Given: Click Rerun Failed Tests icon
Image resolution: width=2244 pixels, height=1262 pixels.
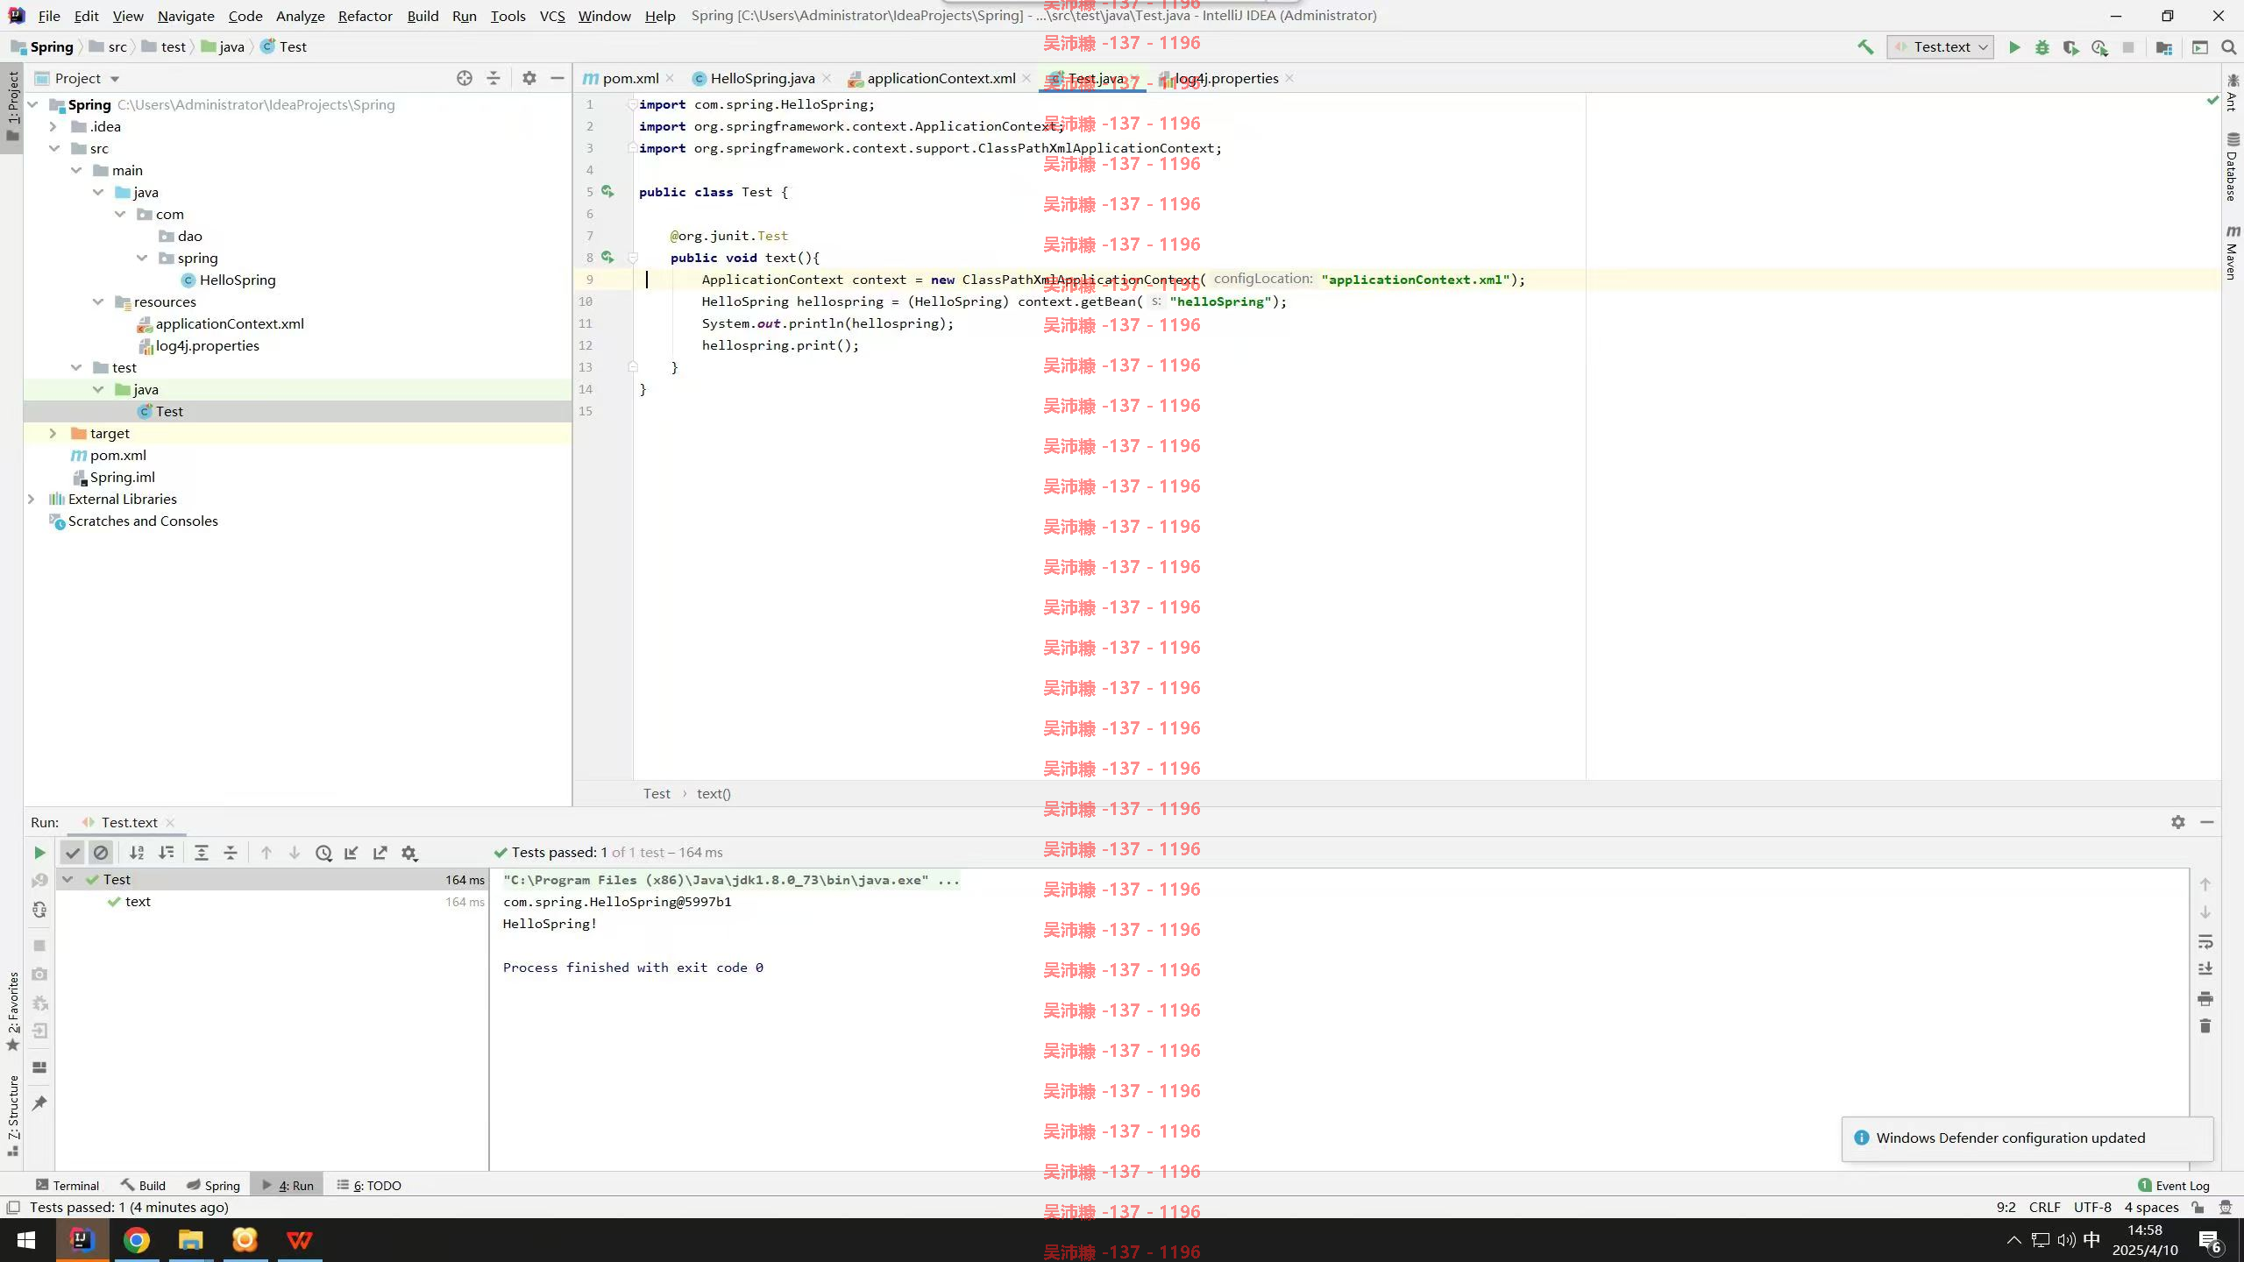Looking at the screenshot, I should coord(39,881).
